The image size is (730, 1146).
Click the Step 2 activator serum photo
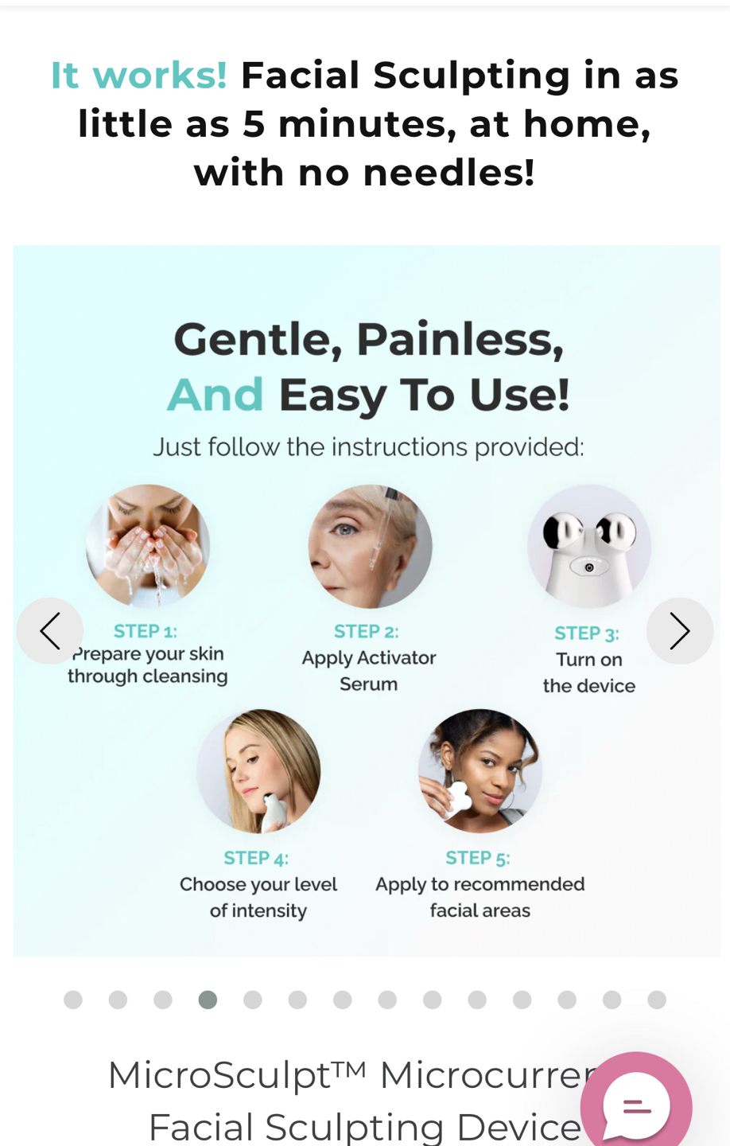click(370, 547)
